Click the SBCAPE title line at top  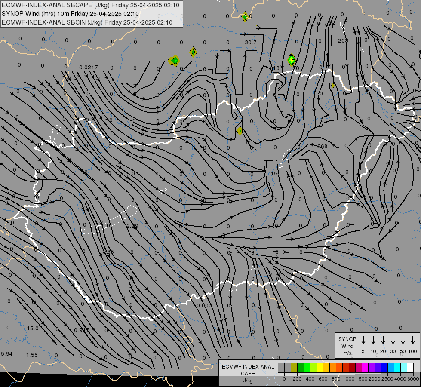click(x=90, y=5)
